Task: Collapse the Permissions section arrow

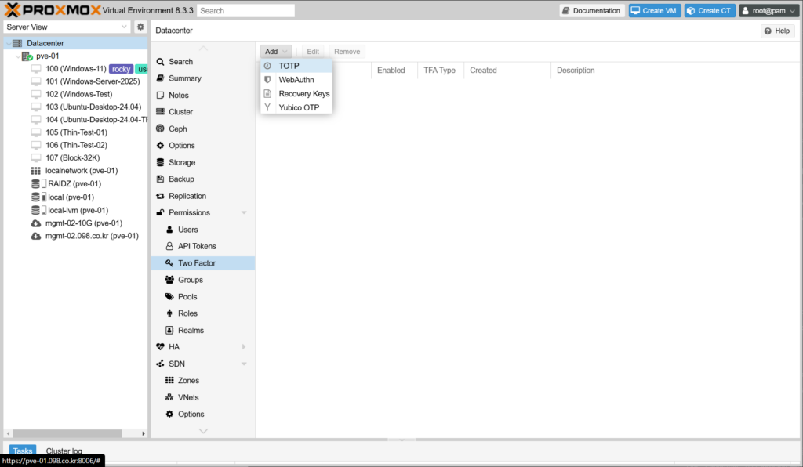Action: pos(244,213)
